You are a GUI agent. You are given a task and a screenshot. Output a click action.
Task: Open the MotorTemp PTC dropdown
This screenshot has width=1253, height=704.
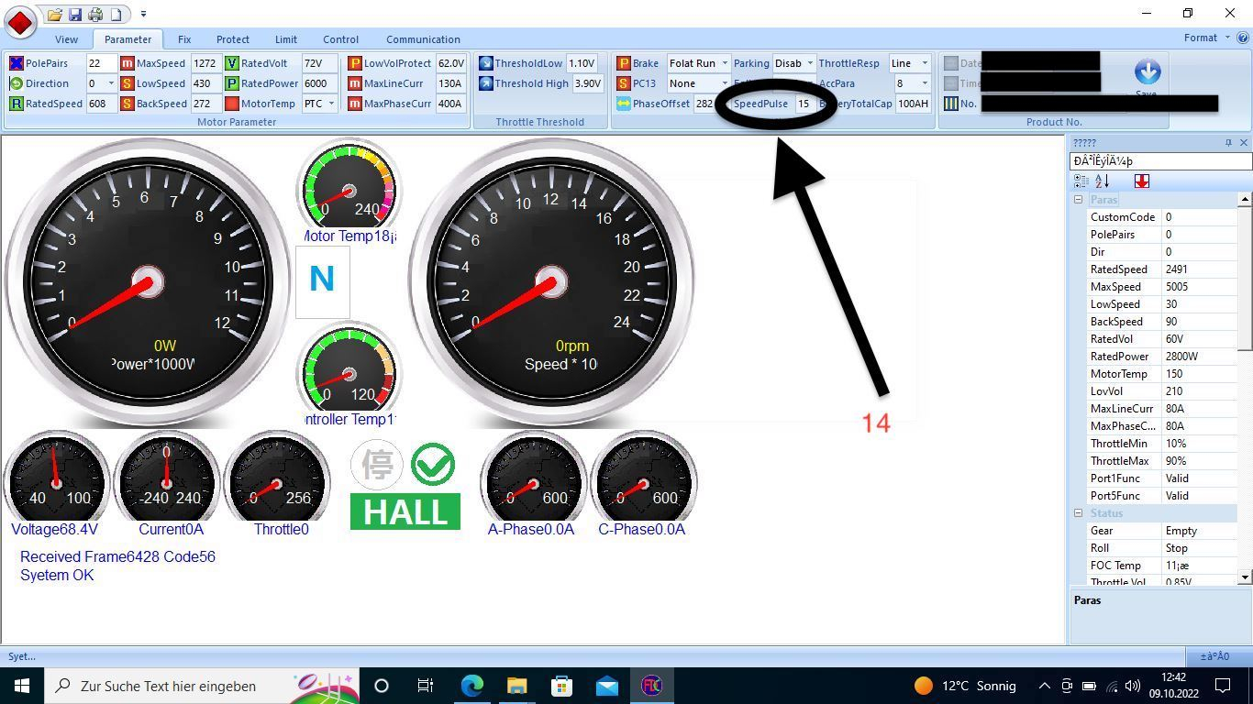click(x=331, y=104)
